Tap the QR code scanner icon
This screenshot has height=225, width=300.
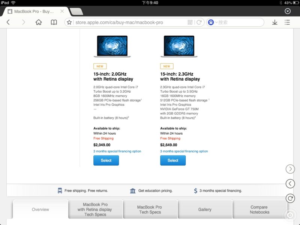pyautogui.click(x=190, y=22)
